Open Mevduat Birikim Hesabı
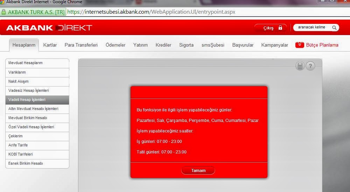Viewport: 350px width, 192px height. (37, 118)
